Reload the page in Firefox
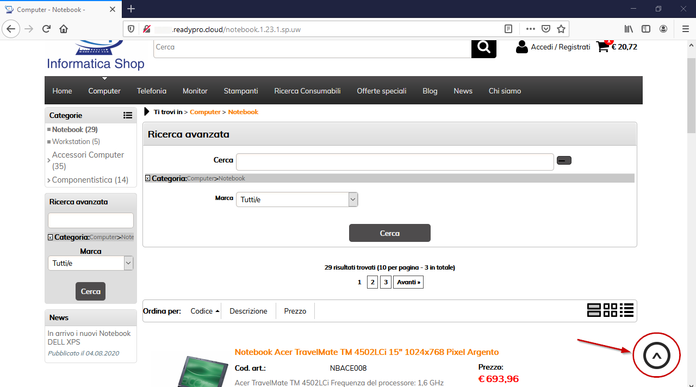 point(46,29)
